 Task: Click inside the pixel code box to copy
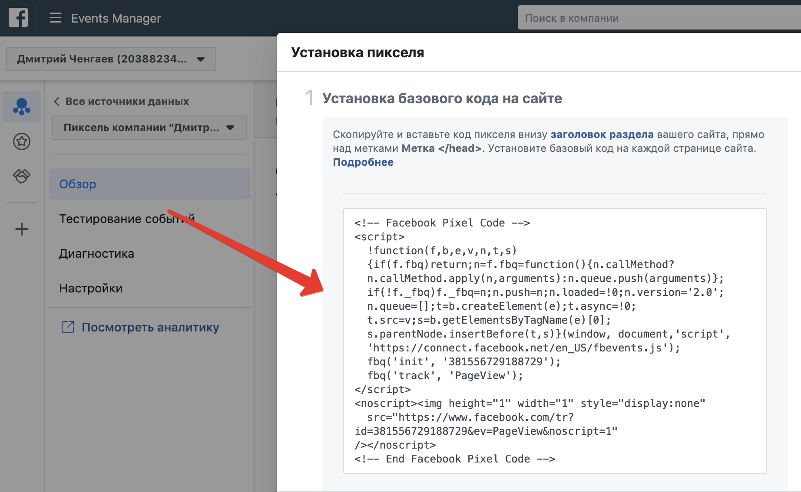[555, 341]
